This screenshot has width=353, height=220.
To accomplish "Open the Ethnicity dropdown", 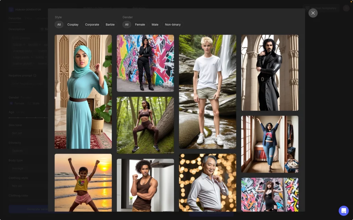I will (x=28, y=151).
